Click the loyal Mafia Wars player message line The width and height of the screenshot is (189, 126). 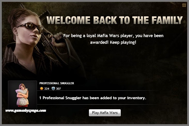click(113, 36)
